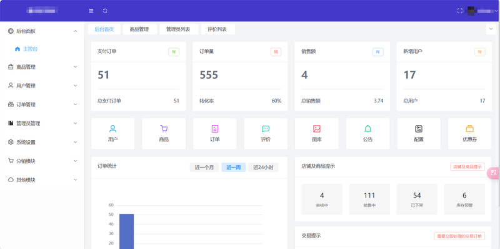The image size is (500, 249).
Task: Open the 配置 shortcut card
Action: tap(419, 133)
